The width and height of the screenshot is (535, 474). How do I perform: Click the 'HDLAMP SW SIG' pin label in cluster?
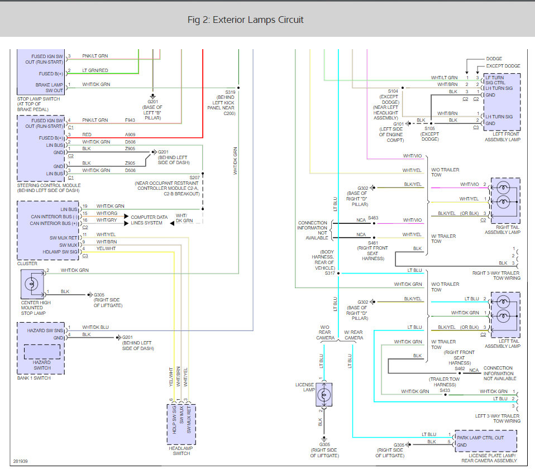(x=60, y=252)
